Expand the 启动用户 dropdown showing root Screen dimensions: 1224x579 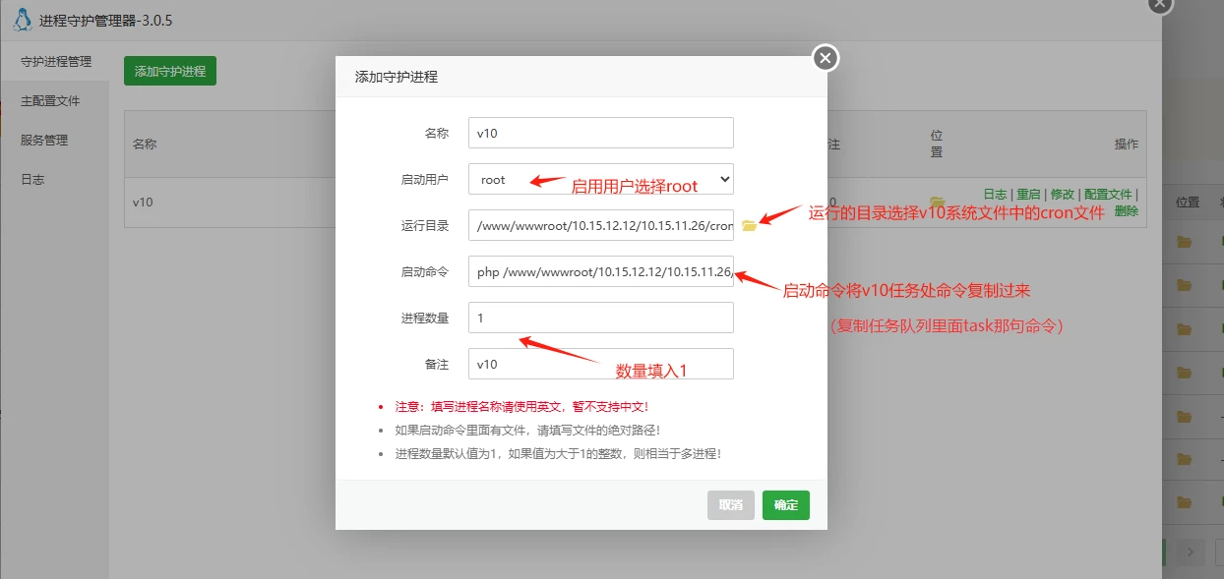(x=600, y=180)
